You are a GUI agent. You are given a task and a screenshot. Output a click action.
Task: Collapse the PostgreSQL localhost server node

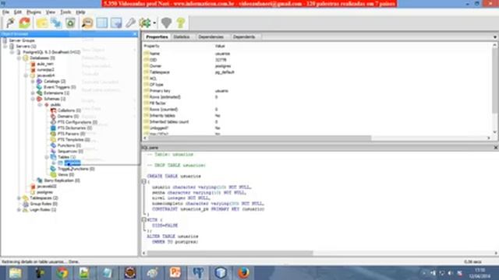point(12,52)
